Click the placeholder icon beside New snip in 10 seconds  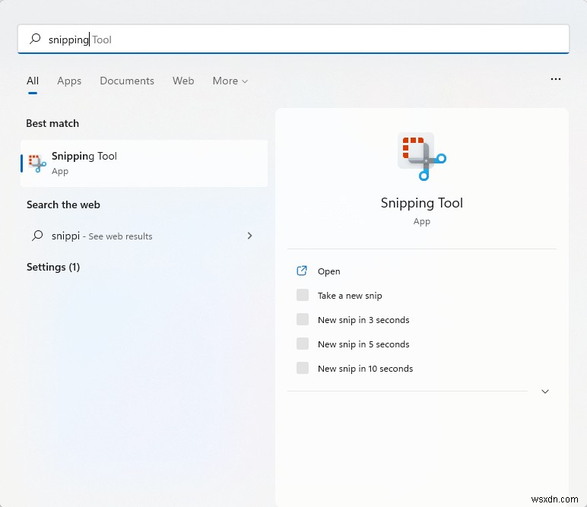point(303,368)
